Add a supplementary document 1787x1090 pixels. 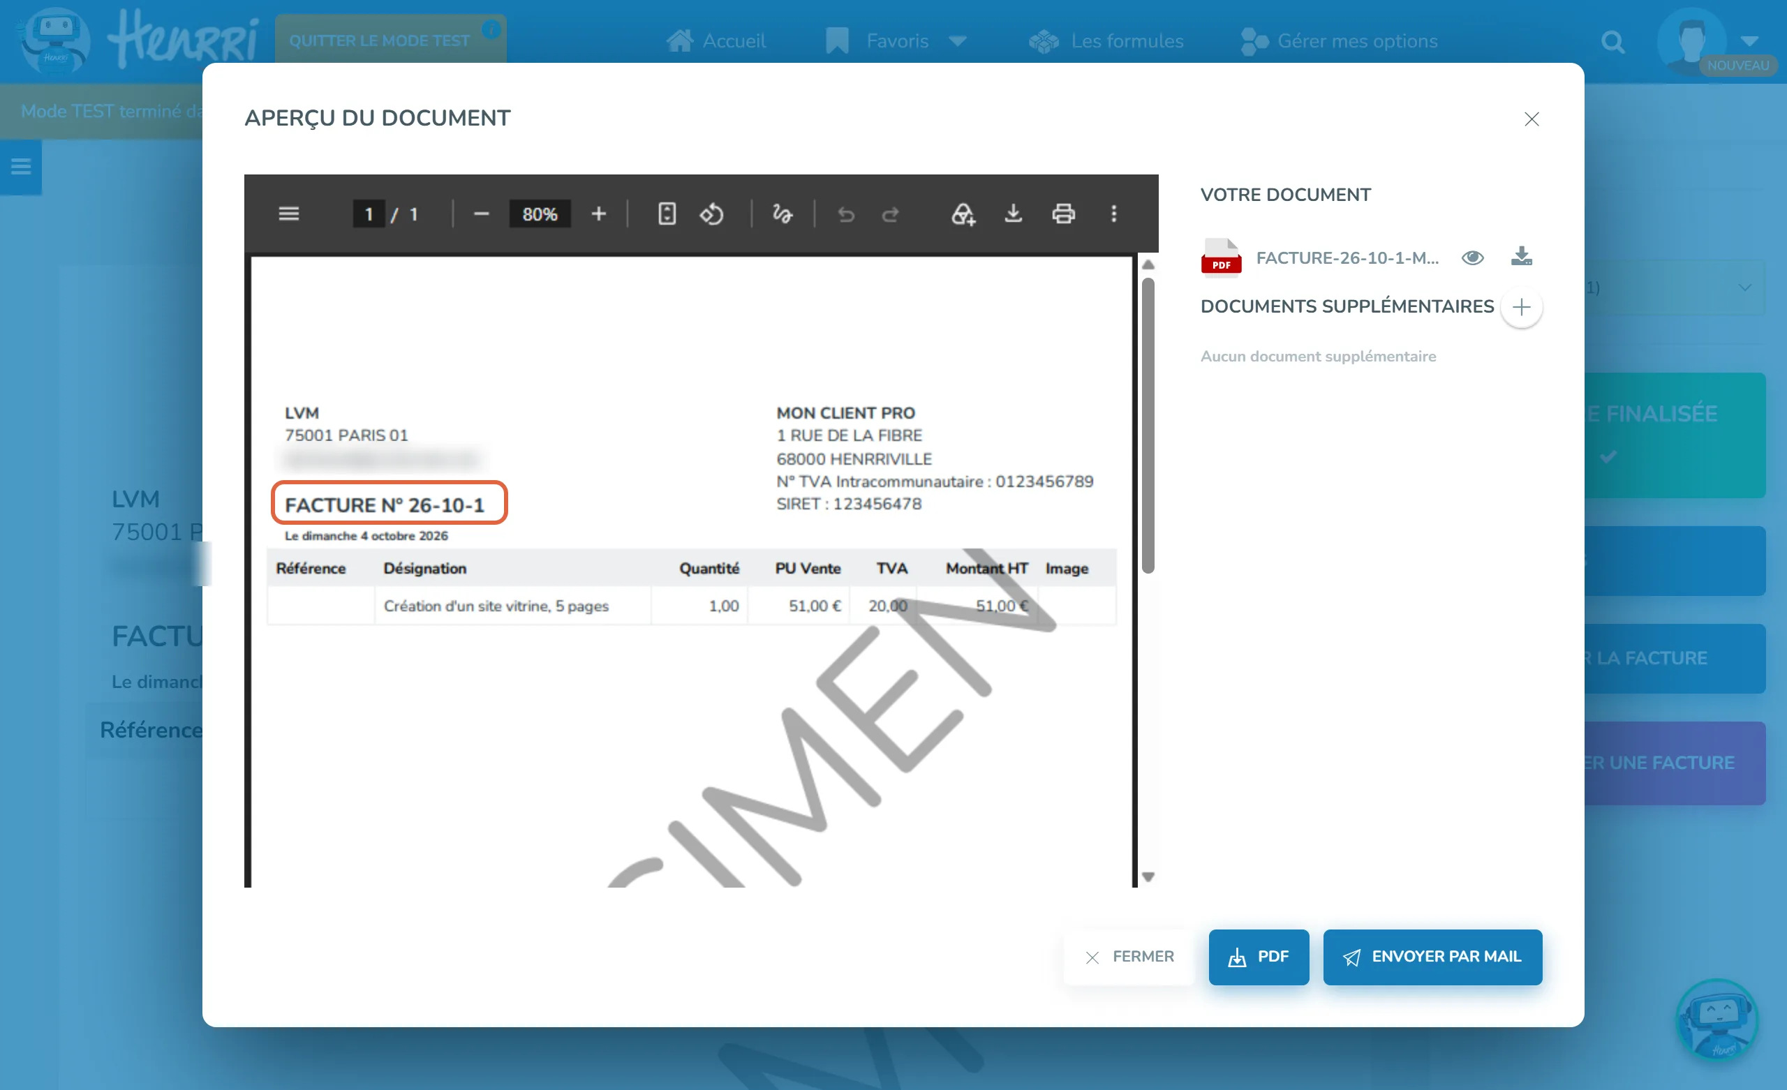[1521, 307]
